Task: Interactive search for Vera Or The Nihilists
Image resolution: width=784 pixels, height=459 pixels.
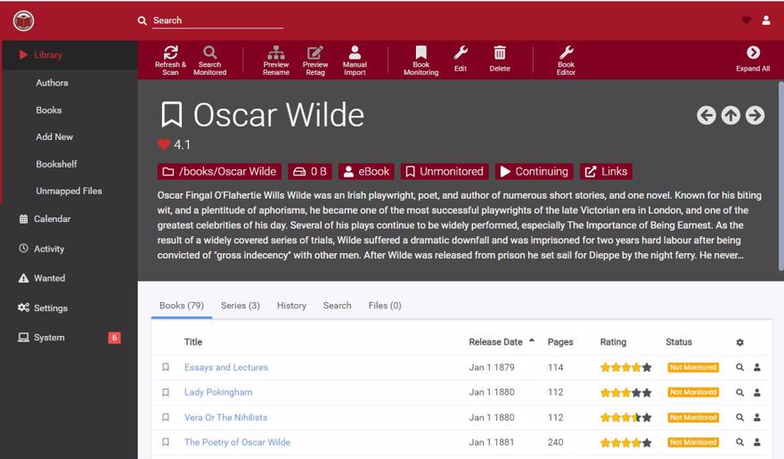Action: 757,417
